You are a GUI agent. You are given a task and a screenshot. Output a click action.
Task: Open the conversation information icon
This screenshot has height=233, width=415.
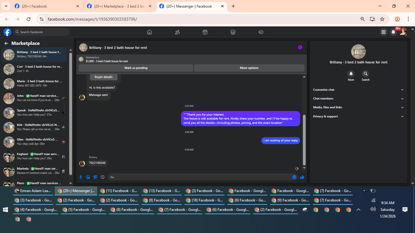coord(300,47)
